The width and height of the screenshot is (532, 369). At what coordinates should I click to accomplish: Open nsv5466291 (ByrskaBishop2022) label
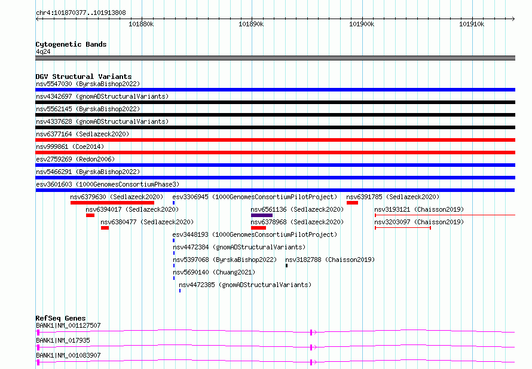pos(88,172)
